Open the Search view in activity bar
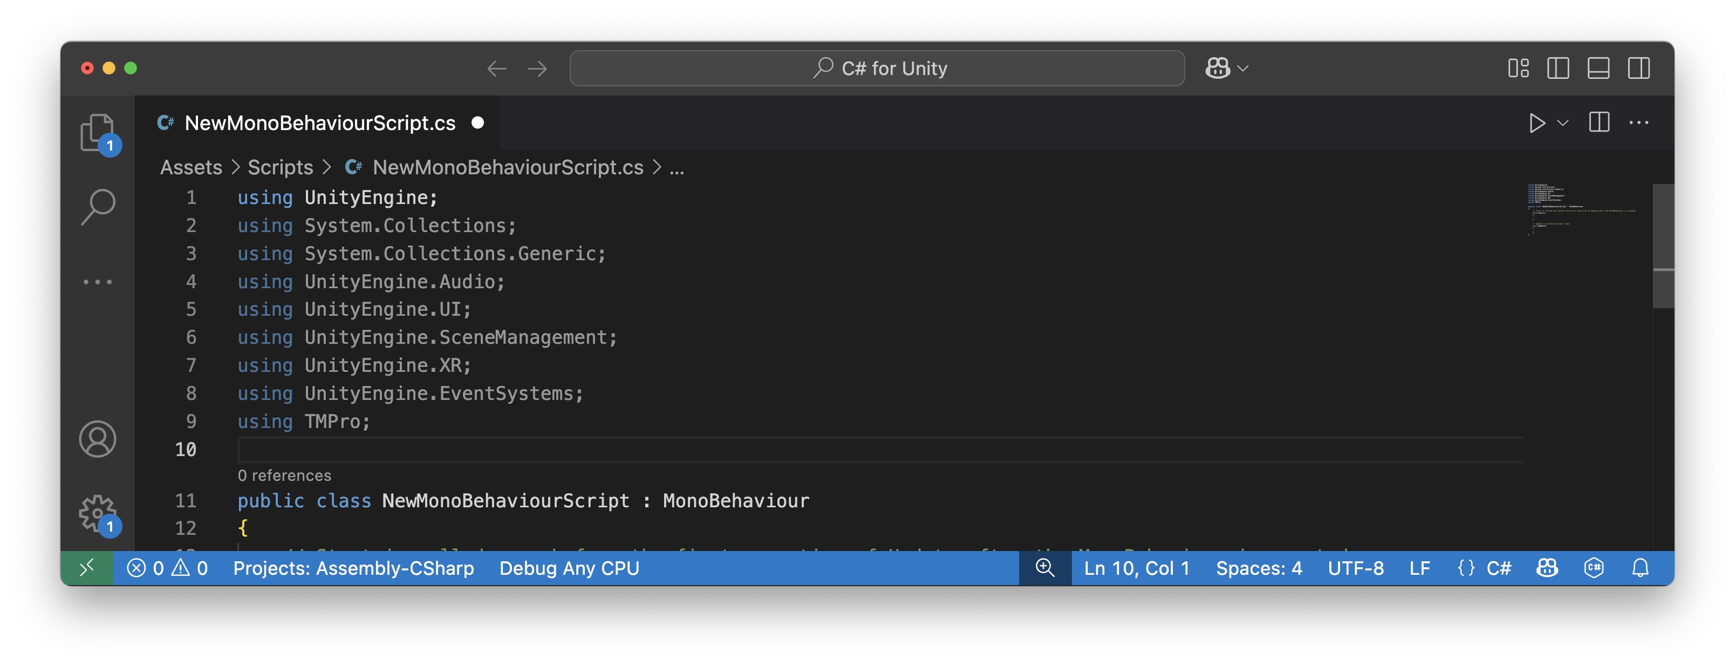The width and height of the screenshot is (1735, 666). [98, 206]
